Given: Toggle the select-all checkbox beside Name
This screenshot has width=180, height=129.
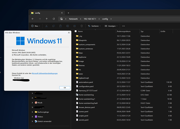Looking at the screenshot, I should click(x=76, y=31).
